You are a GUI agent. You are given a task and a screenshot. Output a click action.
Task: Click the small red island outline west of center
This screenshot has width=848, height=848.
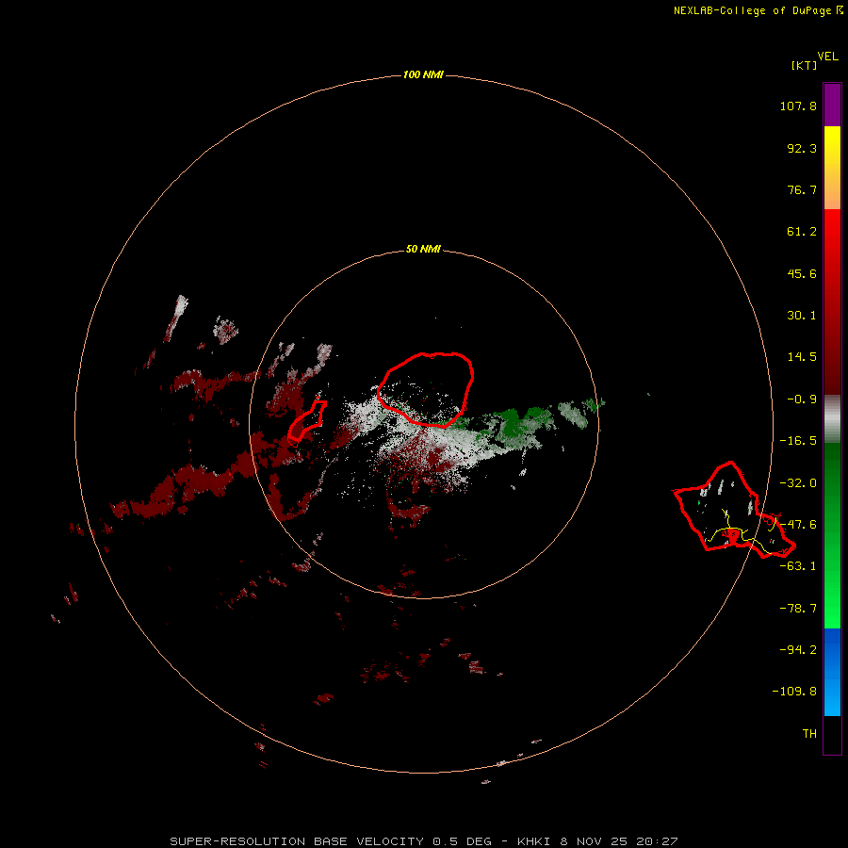click(x=306, y=422)
